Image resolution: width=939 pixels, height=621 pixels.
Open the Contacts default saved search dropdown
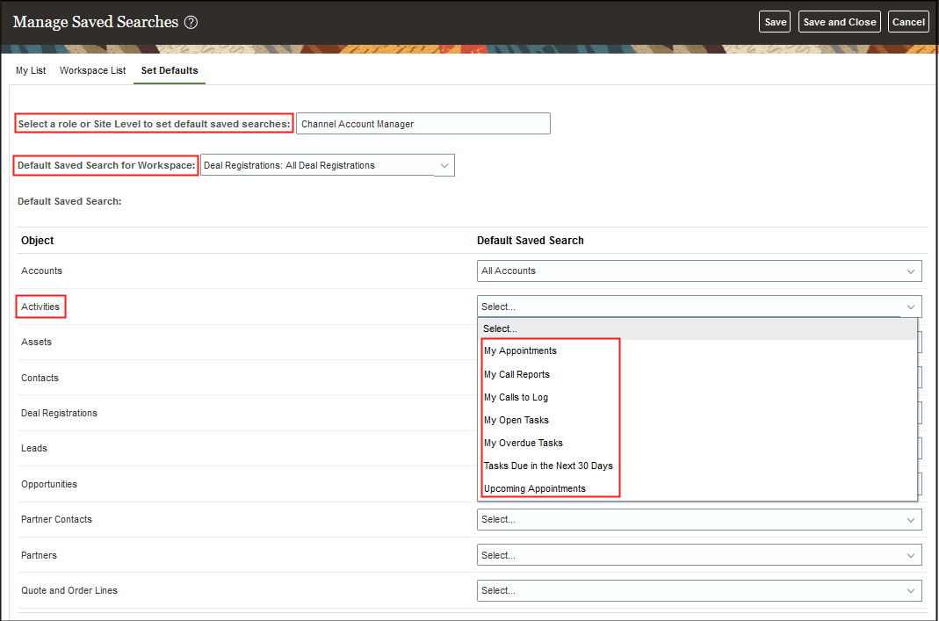coord(917,377)
